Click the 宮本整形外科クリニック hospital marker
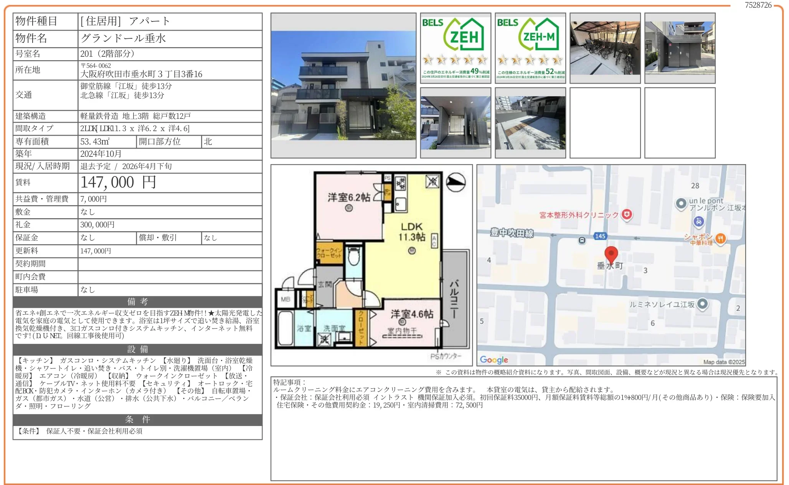789x485 pixels. [627, 214]
